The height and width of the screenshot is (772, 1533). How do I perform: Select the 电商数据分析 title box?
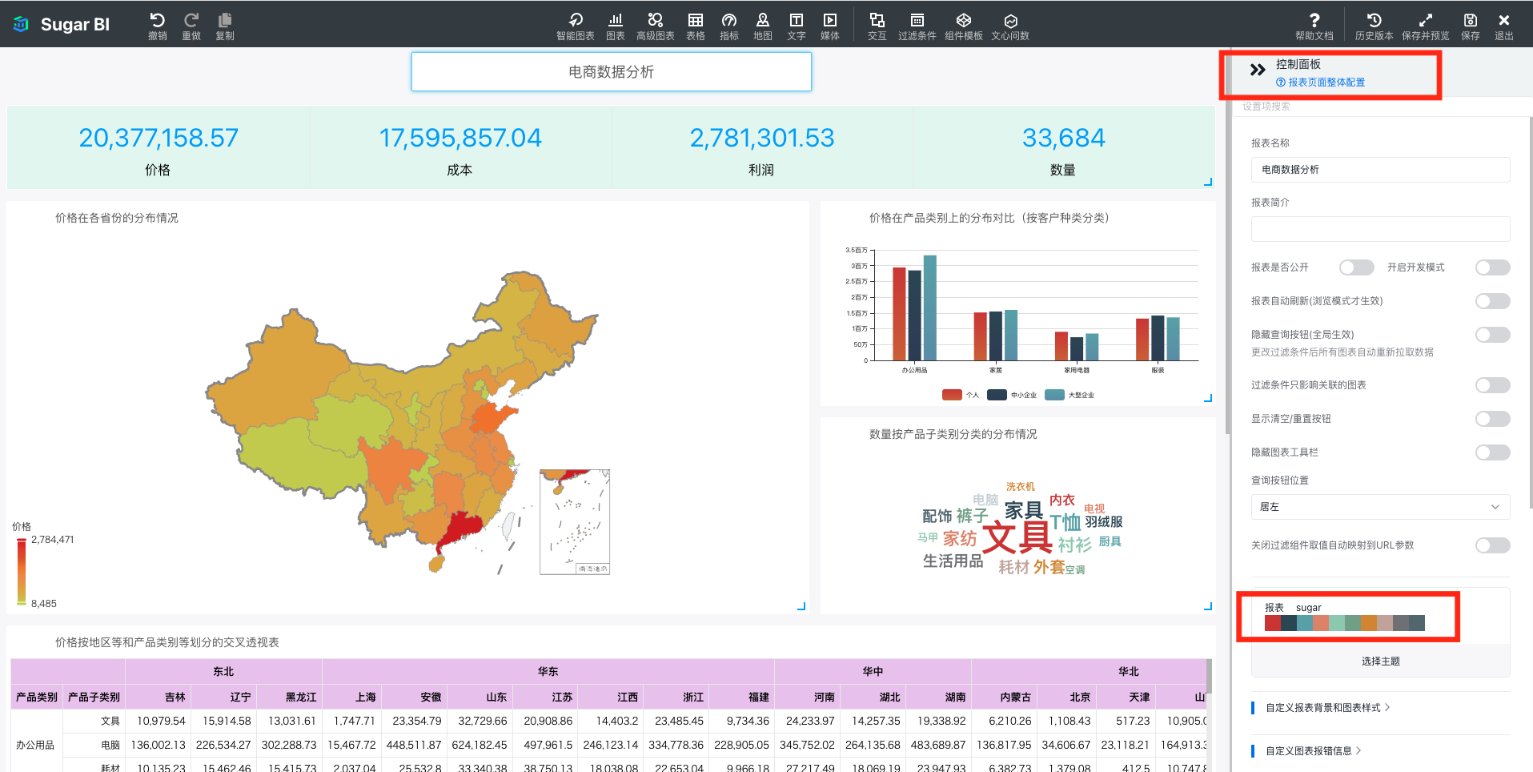[612, 72]
